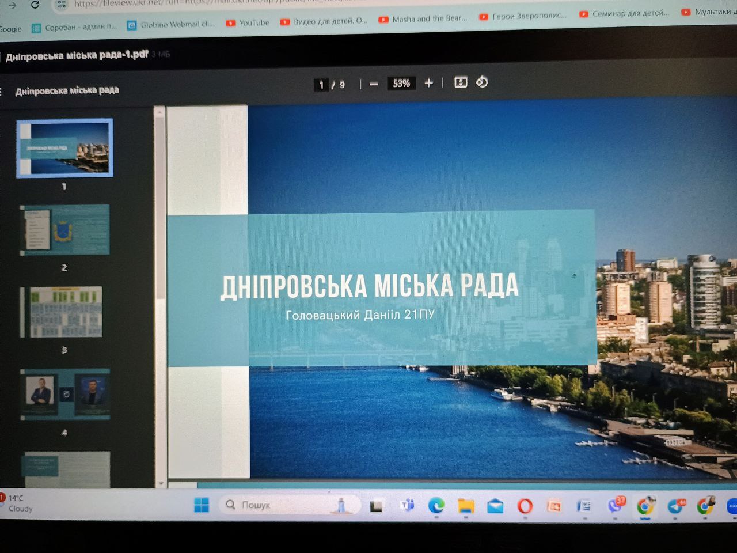Click the fit to page icon

461,82
